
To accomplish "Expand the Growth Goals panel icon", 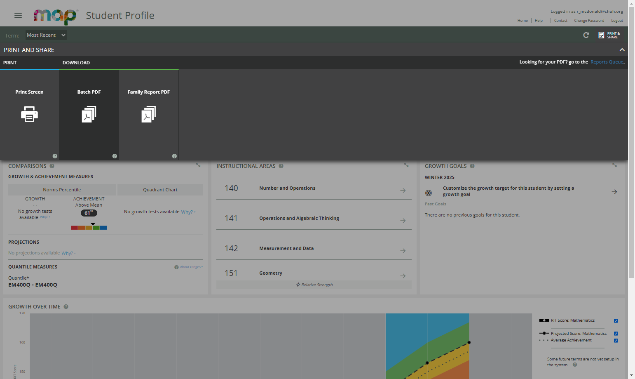I will pos(614,165).
